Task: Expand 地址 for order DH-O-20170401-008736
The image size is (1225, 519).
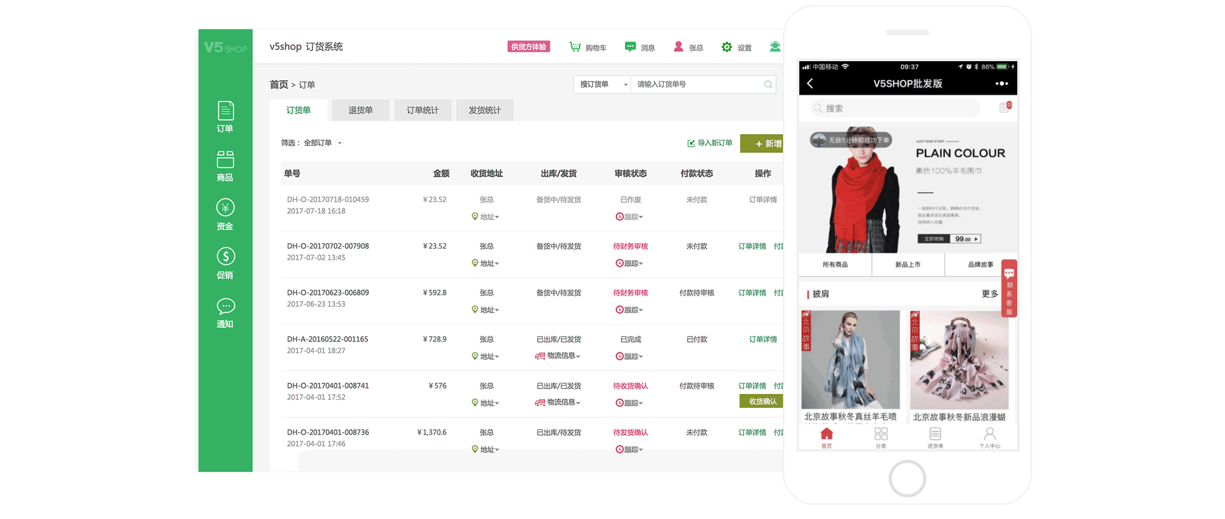Action: (485, 449)
